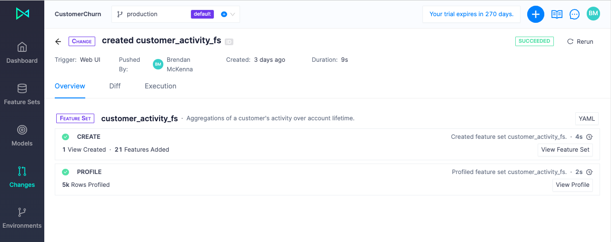Click the View Profile button
The image size is (611, 242).
pos(572,185)
